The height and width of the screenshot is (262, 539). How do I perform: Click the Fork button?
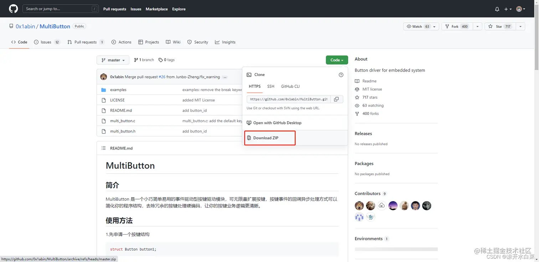(x=457, y=27)
